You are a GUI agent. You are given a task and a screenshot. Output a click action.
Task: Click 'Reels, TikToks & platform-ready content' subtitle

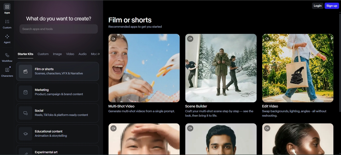[61, 115]
